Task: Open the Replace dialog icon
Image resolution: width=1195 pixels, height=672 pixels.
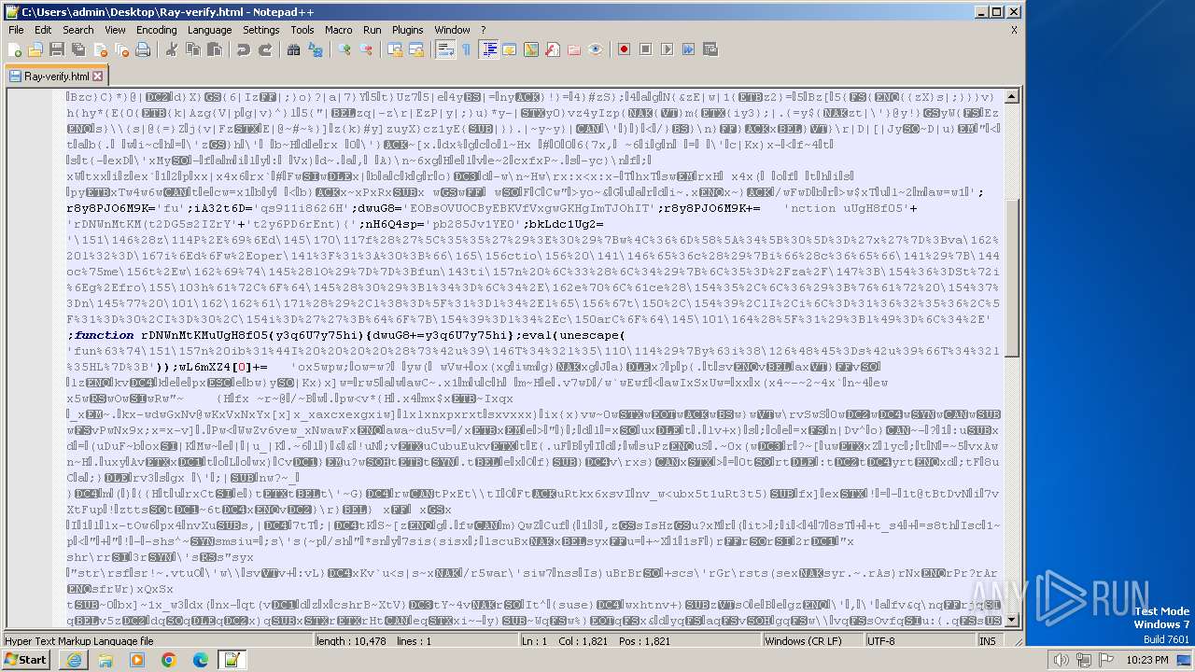Action: 316,49
